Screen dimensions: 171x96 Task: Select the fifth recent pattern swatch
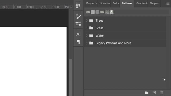pos(107,12)
